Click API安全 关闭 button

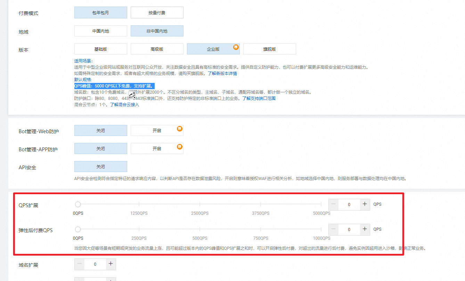(101, 167)
